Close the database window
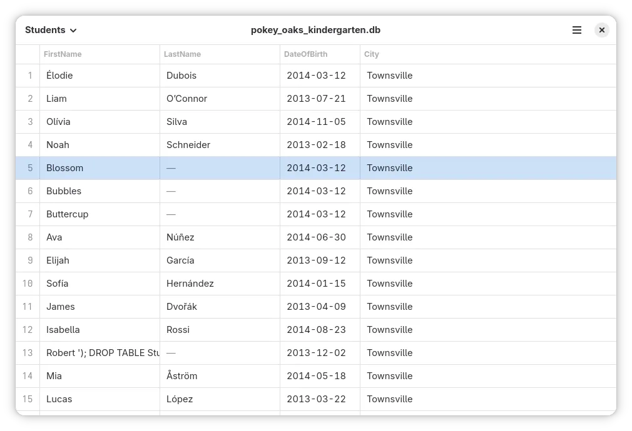This screenshot has width=632, height=431. pos(601,30)
